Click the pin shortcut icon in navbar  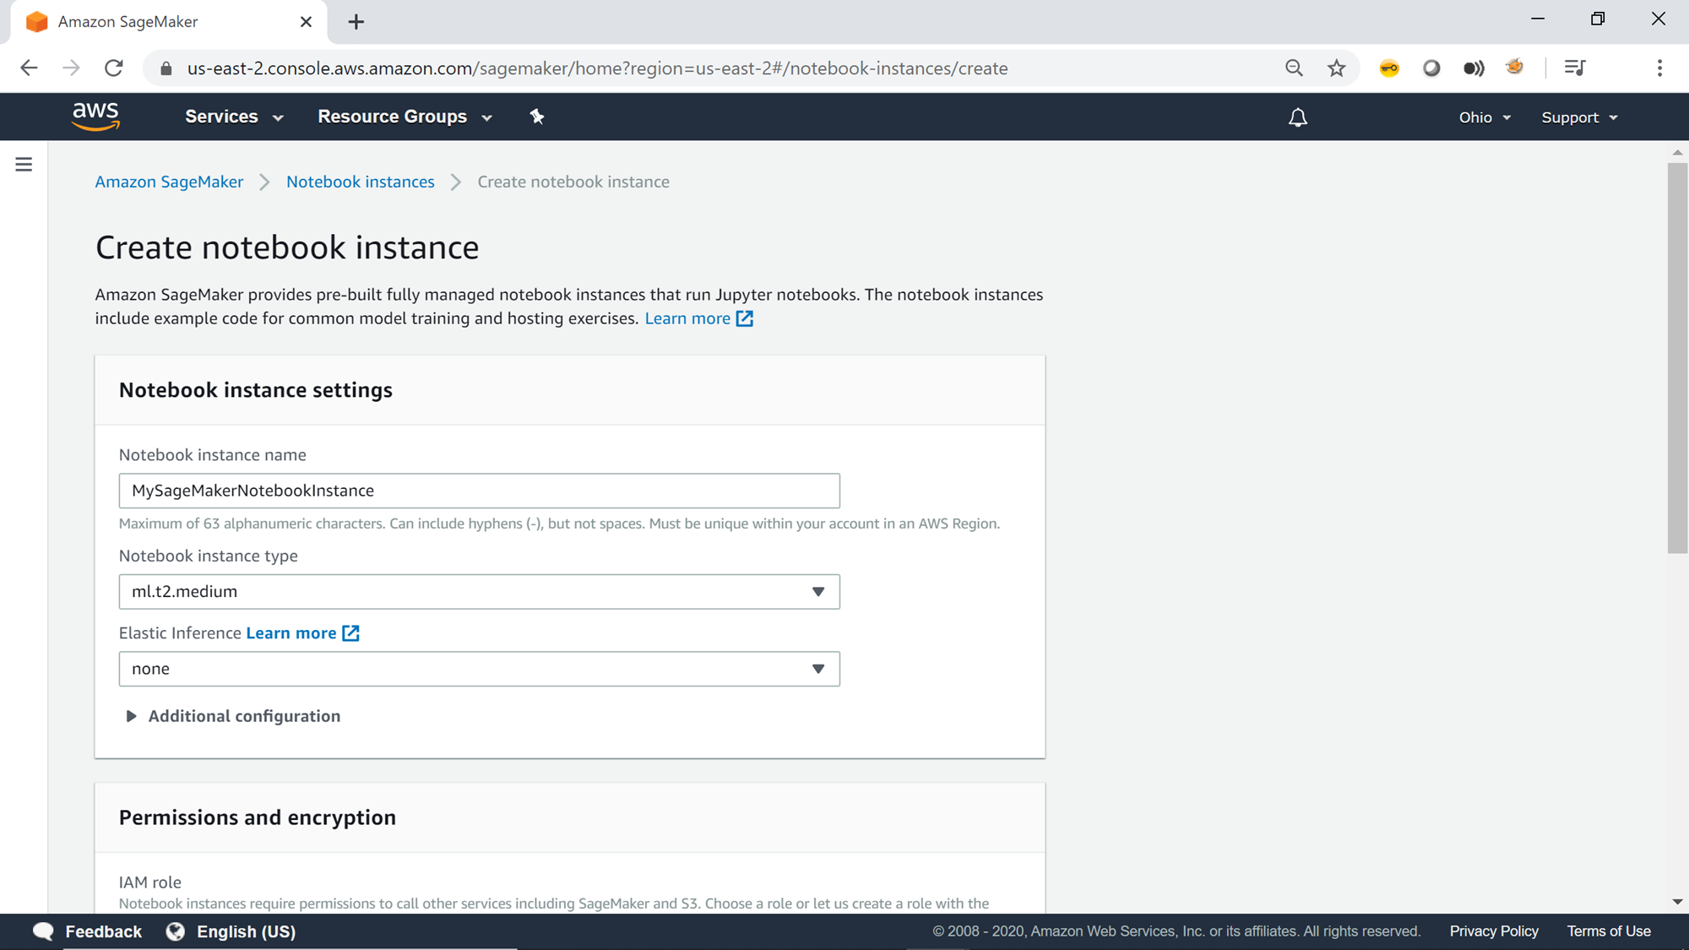[537, 117]
